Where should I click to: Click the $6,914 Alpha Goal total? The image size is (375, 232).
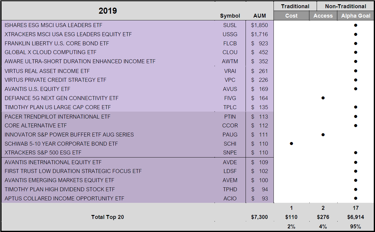click(x=356, y=217)
